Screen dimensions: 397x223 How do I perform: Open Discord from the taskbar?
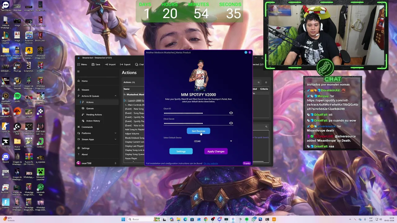tap(219, 219)
